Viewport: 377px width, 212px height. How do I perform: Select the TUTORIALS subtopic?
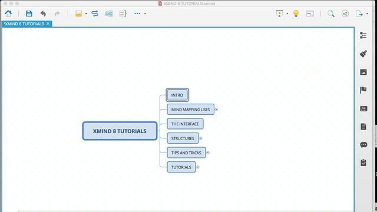[181, 167]
